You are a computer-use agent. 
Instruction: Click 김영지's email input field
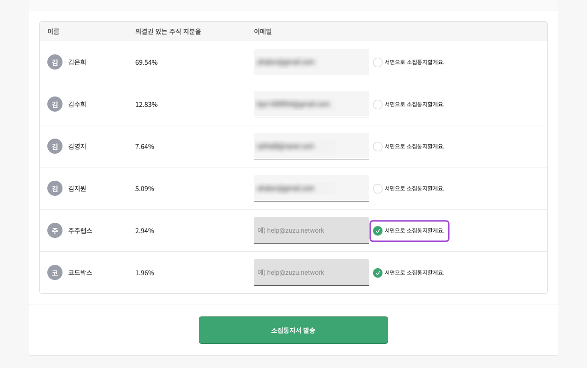click(x=311, y=146)
